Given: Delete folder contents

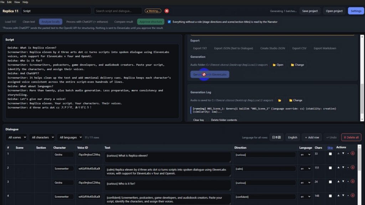Looking at the screenshot, I should tap(224, 120).
